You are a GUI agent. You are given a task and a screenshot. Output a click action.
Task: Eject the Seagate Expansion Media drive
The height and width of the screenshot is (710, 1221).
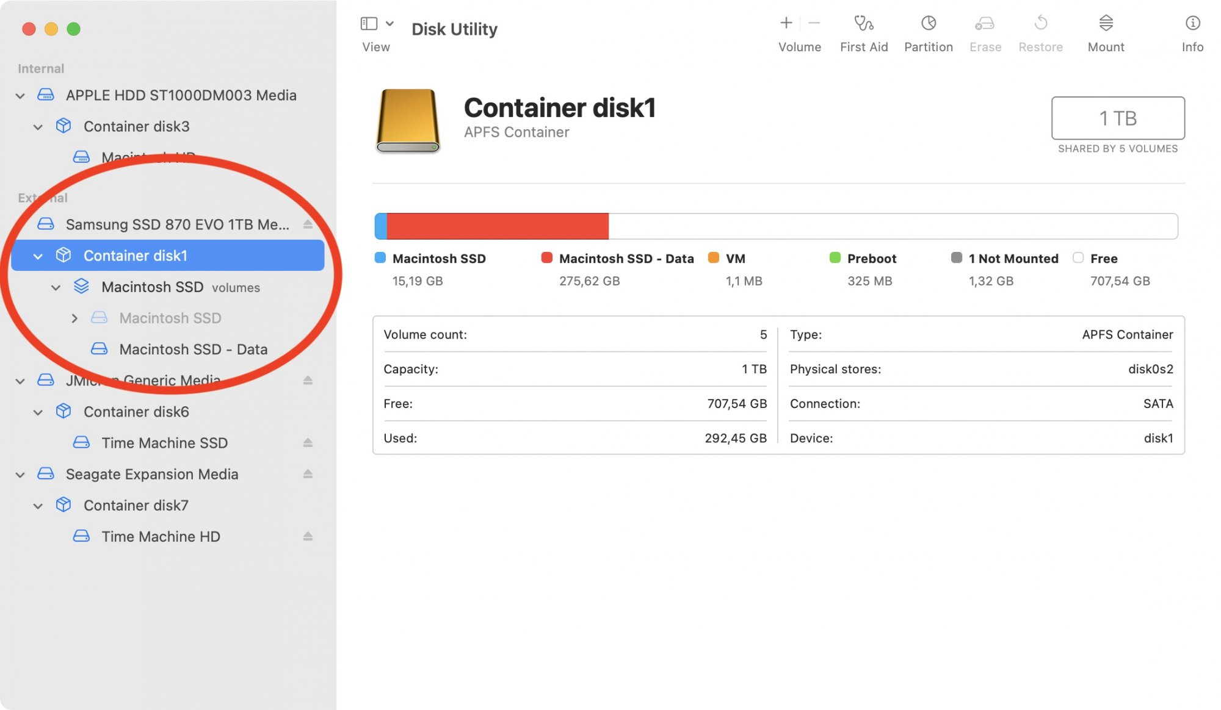pyautogui.click(x=308, y=474)
